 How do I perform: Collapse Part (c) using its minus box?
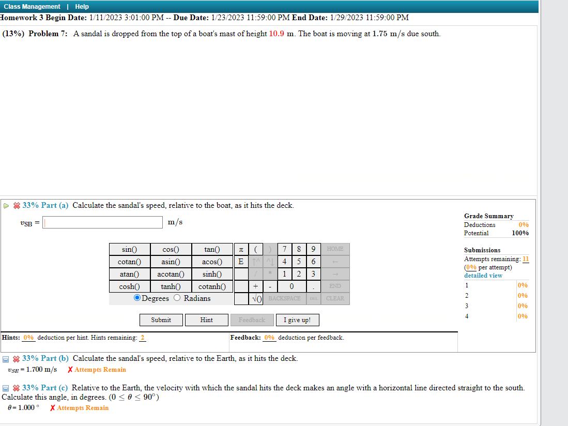click(x=6, y=388)
